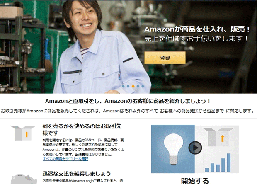
Task: Click the 開始する heading
Action: pos(195,181)
